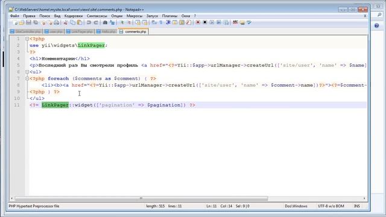Click the help question icon in background window
This screenshot has height=217, width=386.
click(x=376, y=26)
